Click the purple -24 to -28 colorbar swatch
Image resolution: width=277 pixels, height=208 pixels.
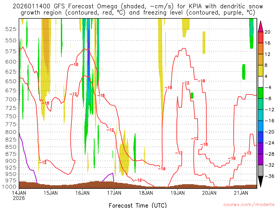(x=260, y=148)
